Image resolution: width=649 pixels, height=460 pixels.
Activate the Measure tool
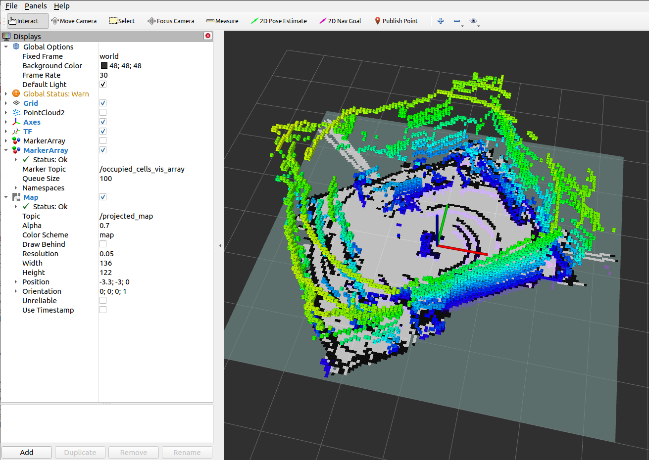222,21
